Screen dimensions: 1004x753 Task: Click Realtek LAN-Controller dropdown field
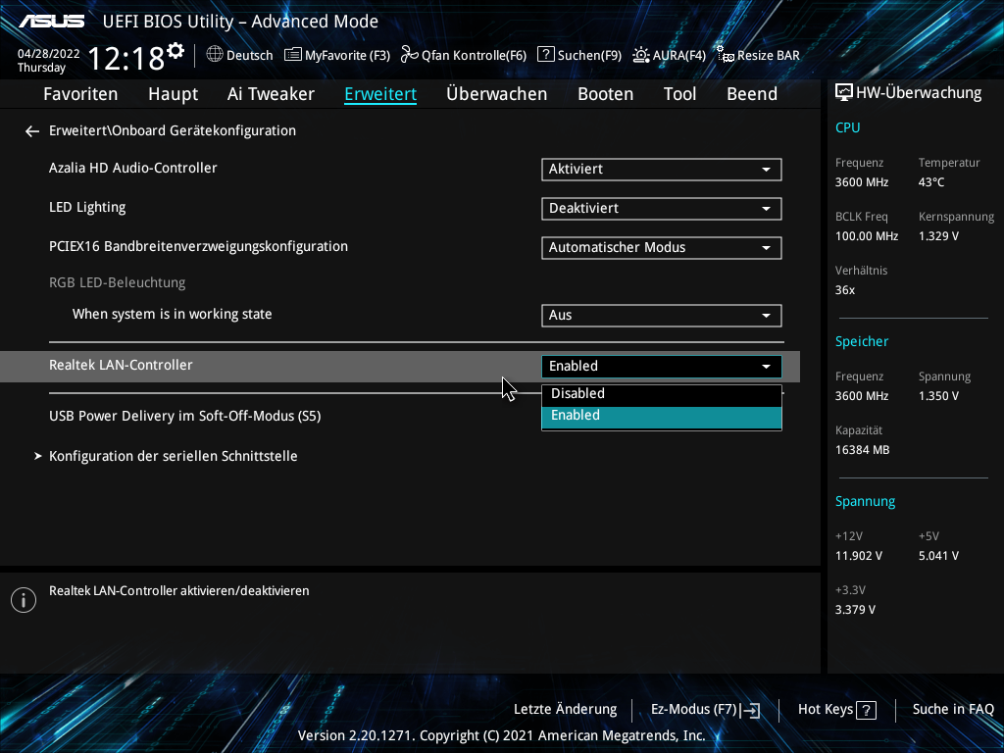tap(662, 367)
